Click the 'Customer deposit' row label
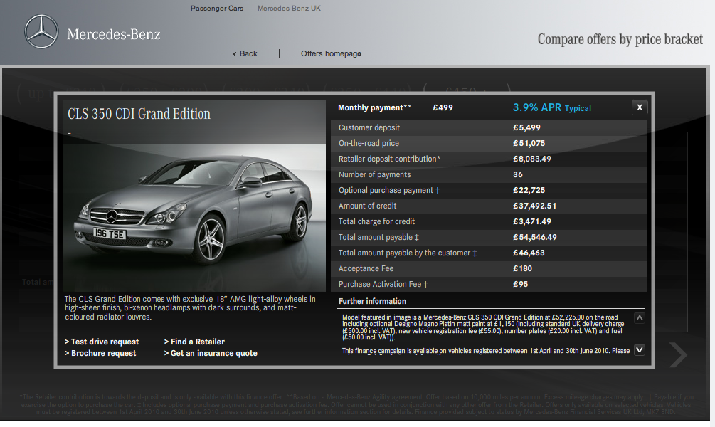 point(369,127)
